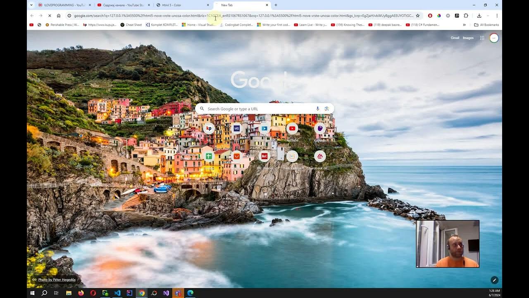Open the Banka Intesa shortcut tile
Image resolution: width=529 pixels, height=298 pixels.
[x=292, y=156]
